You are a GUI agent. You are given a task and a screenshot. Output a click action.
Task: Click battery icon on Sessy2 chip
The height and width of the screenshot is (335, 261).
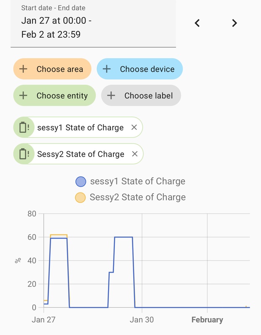(24, 154)
